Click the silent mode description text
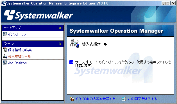 click(x=123, y=64)
